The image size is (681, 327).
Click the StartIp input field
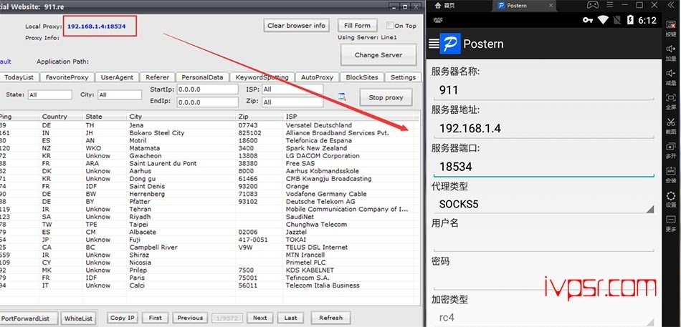207,89
